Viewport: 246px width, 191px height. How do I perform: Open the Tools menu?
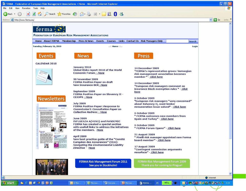coord(35,8)
